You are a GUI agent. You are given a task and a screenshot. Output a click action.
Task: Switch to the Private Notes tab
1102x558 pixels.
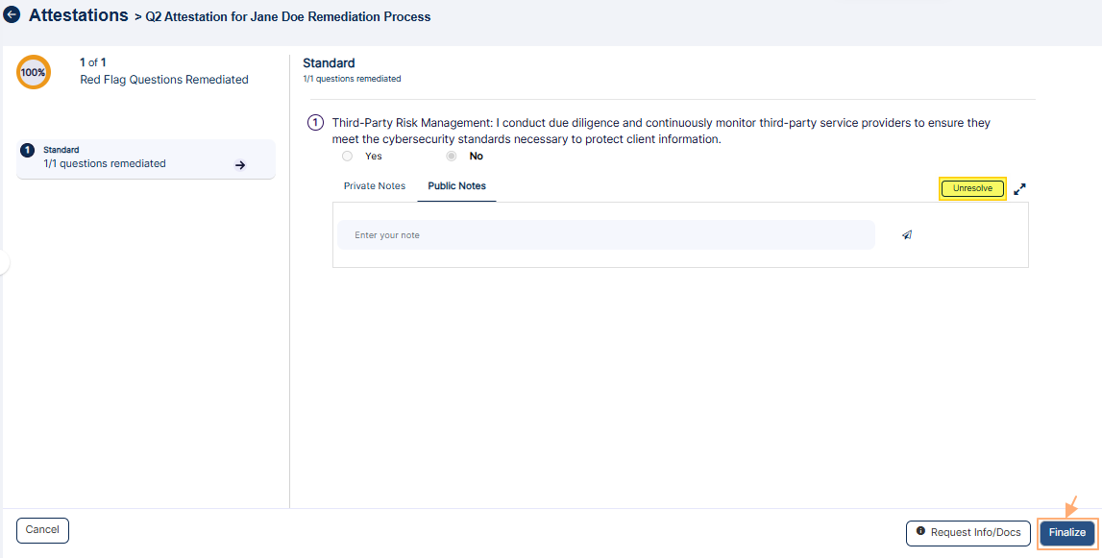(375, 186)
